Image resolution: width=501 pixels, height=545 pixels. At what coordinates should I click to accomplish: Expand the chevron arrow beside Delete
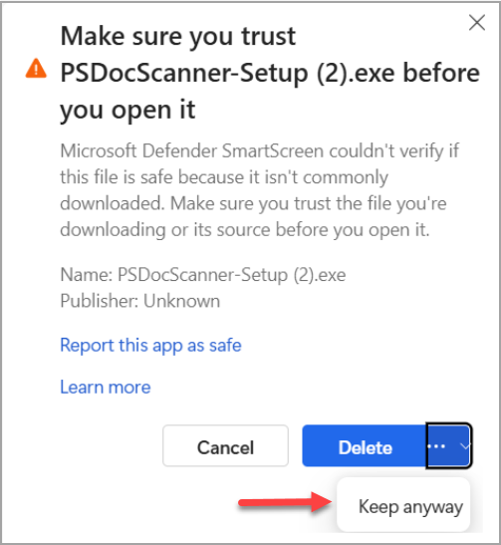tap(465, 446)
